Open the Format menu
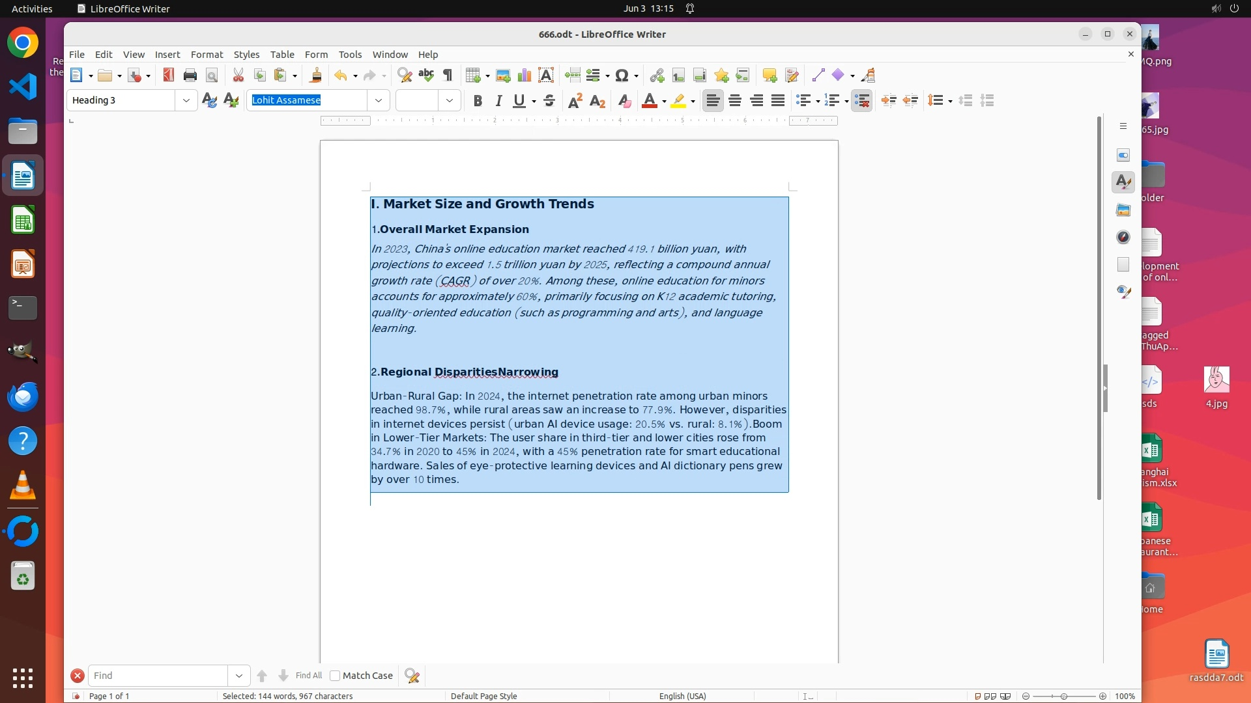 pos(207,55)
